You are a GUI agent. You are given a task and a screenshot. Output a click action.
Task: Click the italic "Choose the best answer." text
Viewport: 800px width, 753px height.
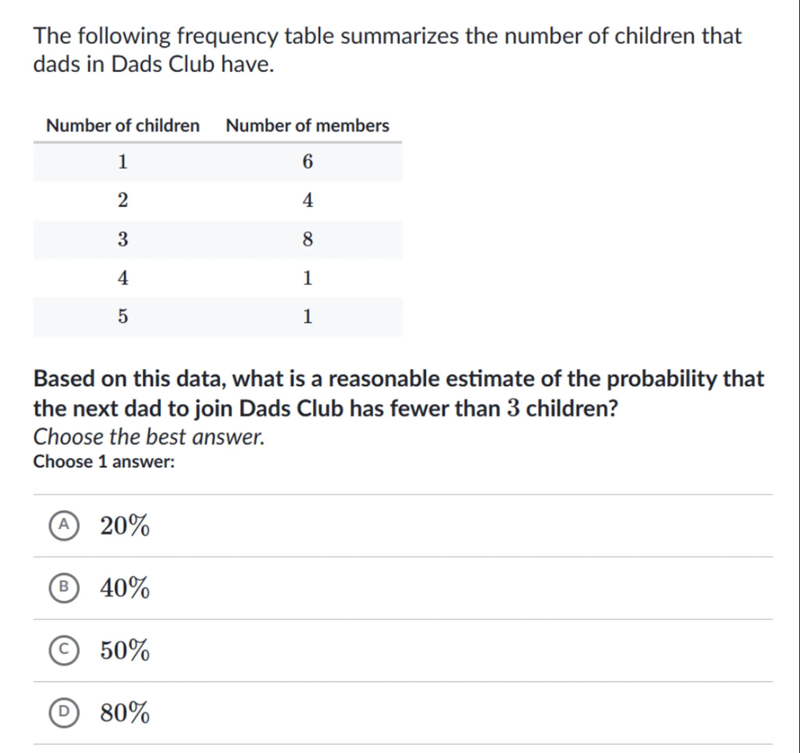[149, 437]
